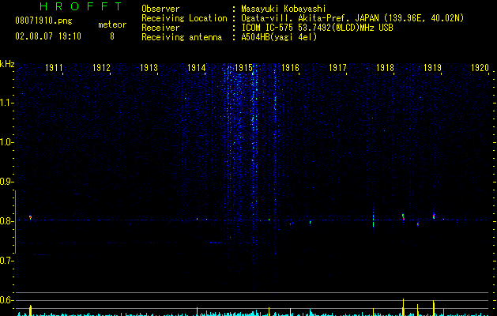Click the 1919 time axis label
This screenshot has height=316, width=497.
tap(433, 68)
